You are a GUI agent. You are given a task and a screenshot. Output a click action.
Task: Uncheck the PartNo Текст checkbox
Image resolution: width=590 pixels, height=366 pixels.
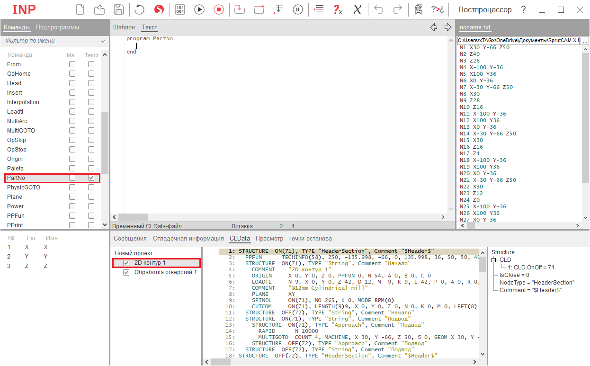[x=91, y=178]
